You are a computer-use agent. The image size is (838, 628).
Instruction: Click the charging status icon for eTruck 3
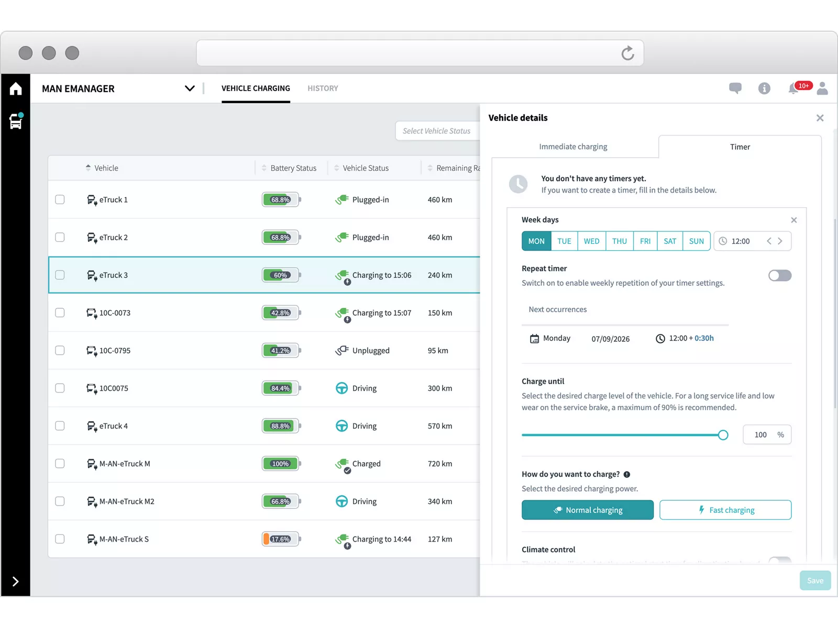coord(343,276)
